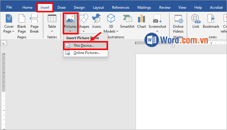Expand the 3D Models dropdown
The width and height of the screenshot is (227, 130).
click(109, 31)
